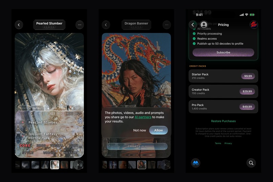Tap the '1,400 credits' text
Viewport: 273px width, 182px height.
click(199, 109)
